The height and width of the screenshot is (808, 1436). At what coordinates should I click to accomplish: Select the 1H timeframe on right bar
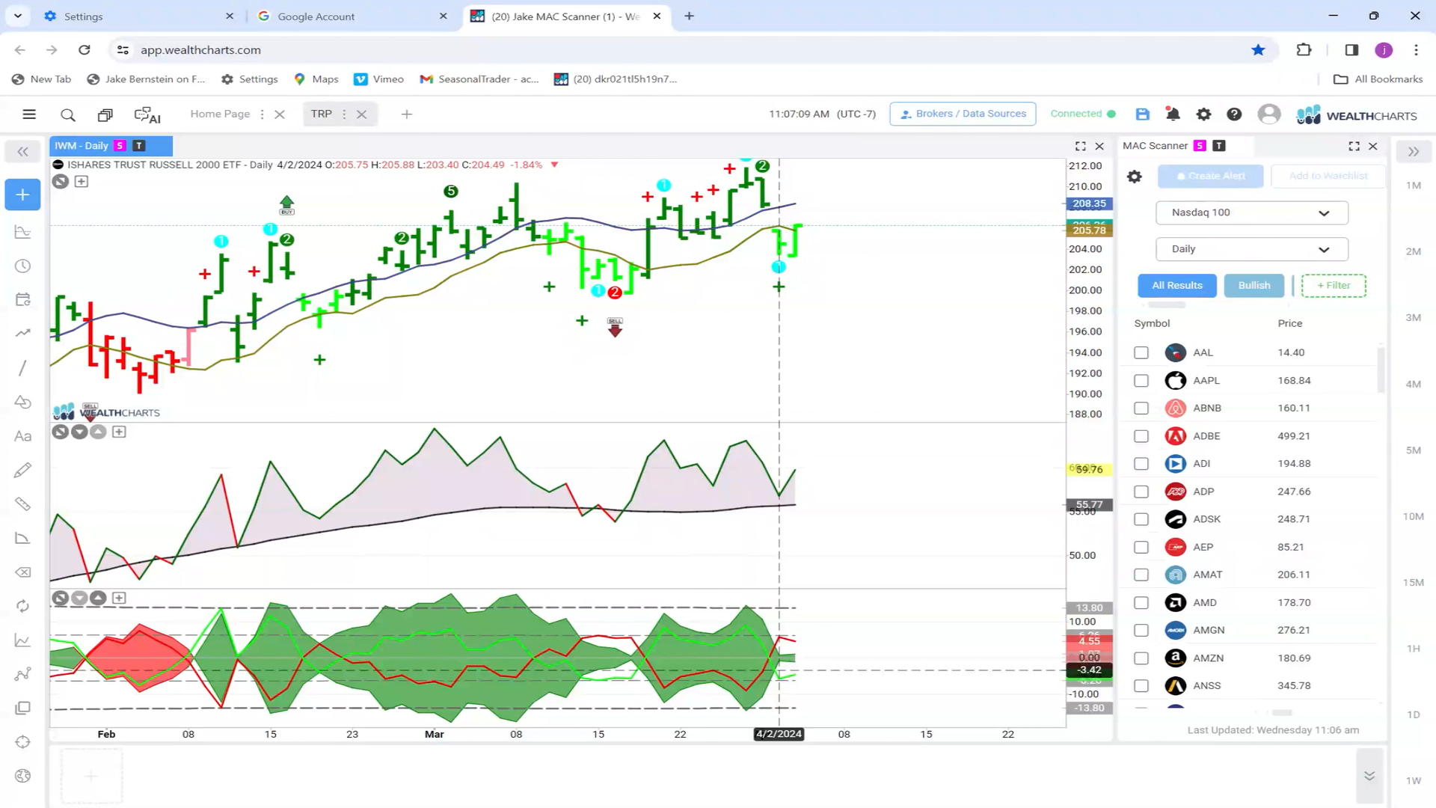[x=1413, y=649]
